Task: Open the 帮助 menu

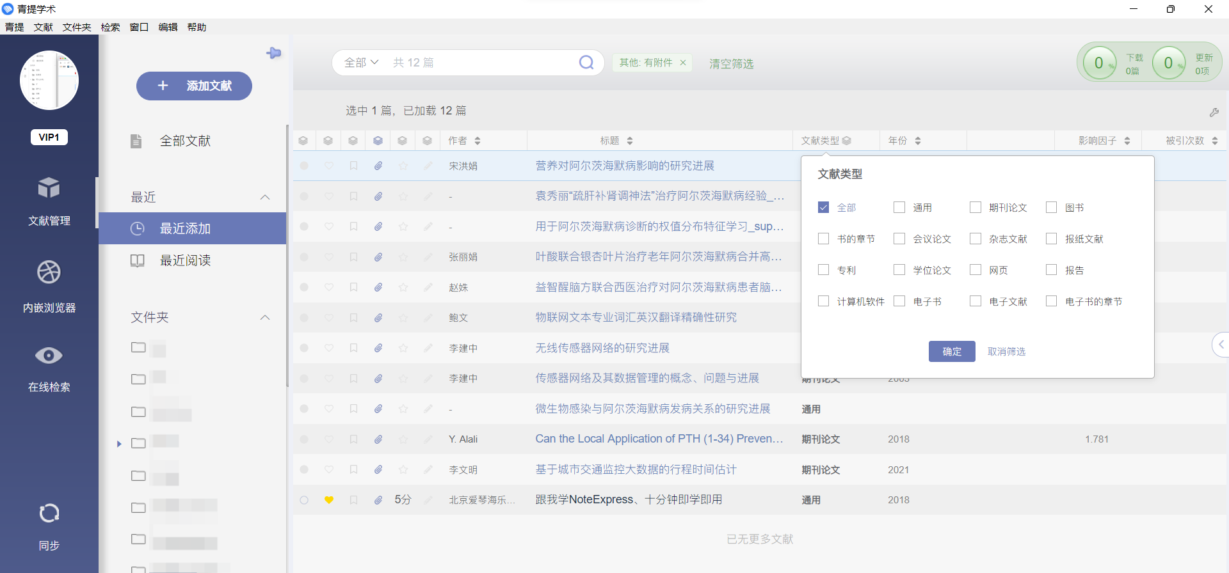Action: pyautogui.click(x=197, y=27)
